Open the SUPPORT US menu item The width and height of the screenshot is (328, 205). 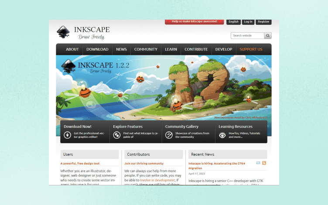[x=251, y=49]
